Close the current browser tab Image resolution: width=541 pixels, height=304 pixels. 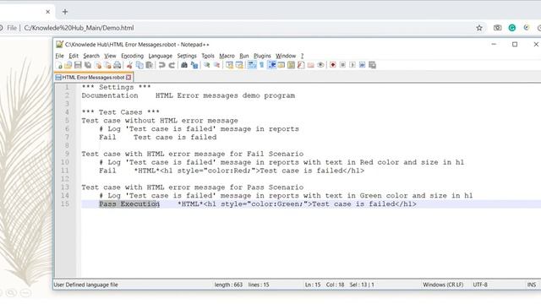pyautogui.click(x=47, y=12)
